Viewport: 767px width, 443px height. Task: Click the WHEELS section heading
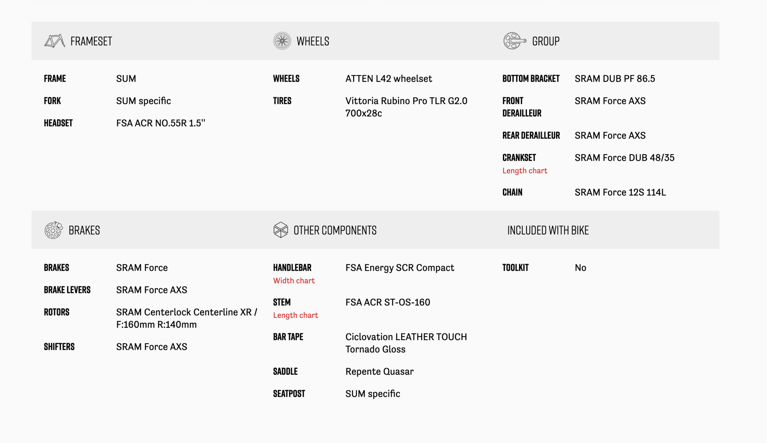313,41
